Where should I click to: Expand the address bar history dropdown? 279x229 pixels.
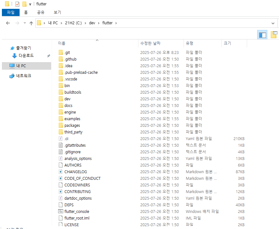273,23
